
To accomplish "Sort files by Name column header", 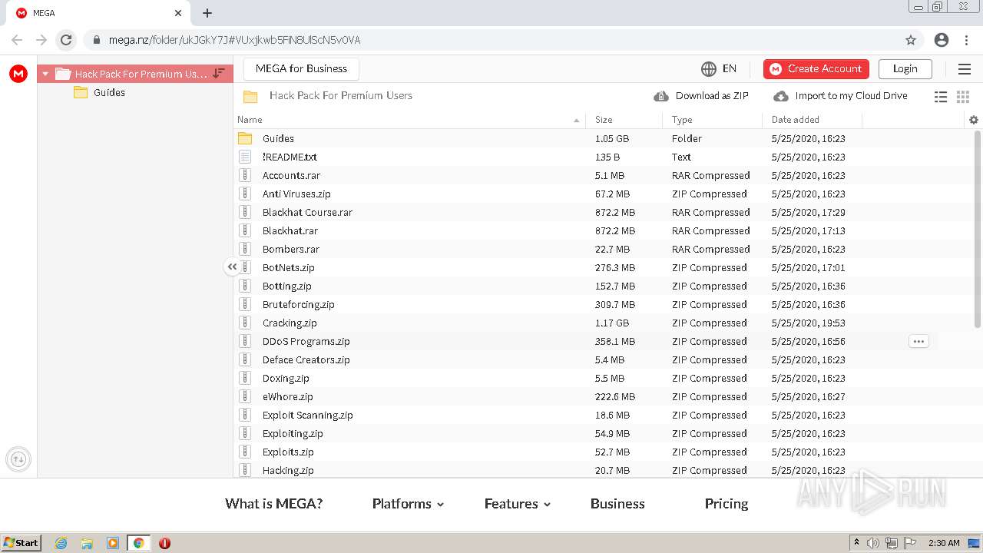I will click(x=250, y=120).
